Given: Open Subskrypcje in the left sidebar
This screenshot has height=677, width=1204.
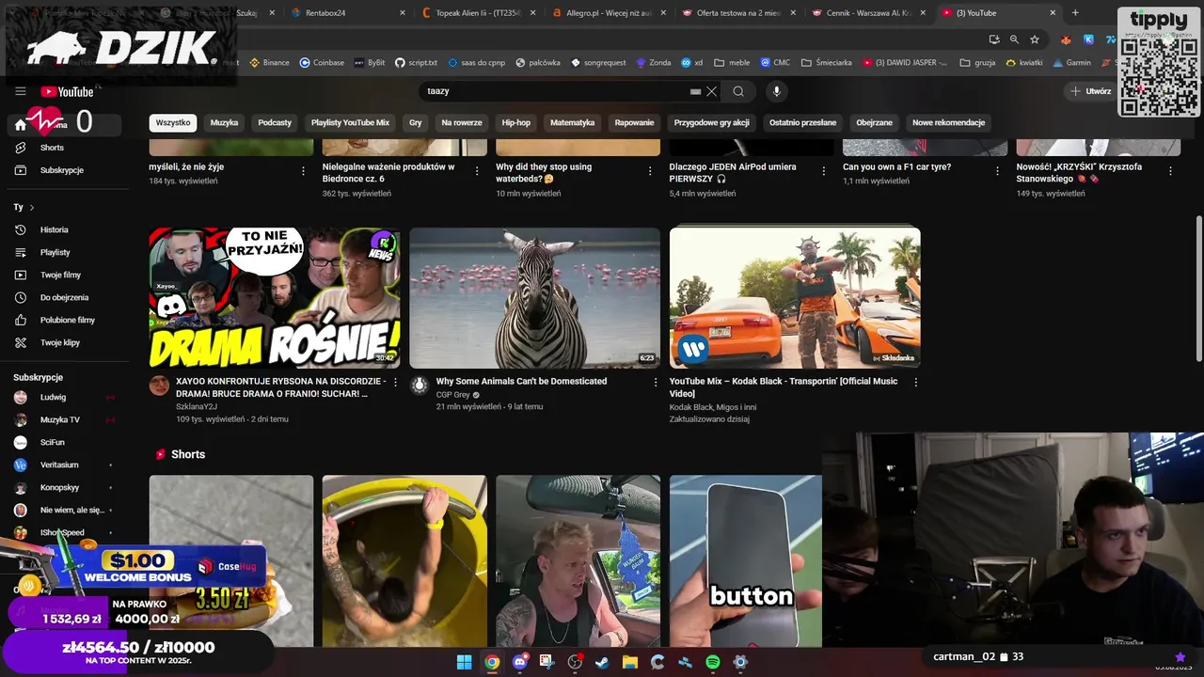Looking at the screenshot, I should [x=64, y=170].
